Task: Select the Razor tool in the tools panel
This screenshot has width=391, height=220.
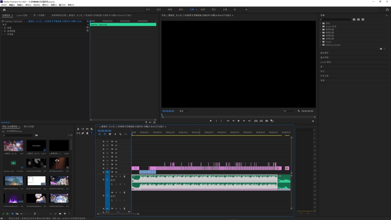Action: (x=92, y=129)
